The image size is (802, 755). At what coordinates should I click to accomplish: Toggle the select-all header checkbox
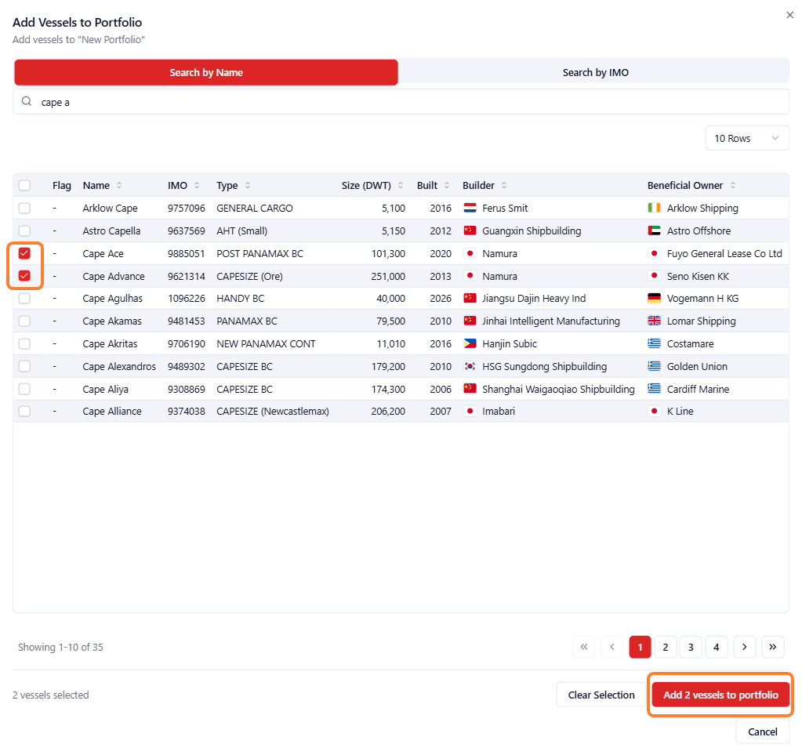click(24, 185)
